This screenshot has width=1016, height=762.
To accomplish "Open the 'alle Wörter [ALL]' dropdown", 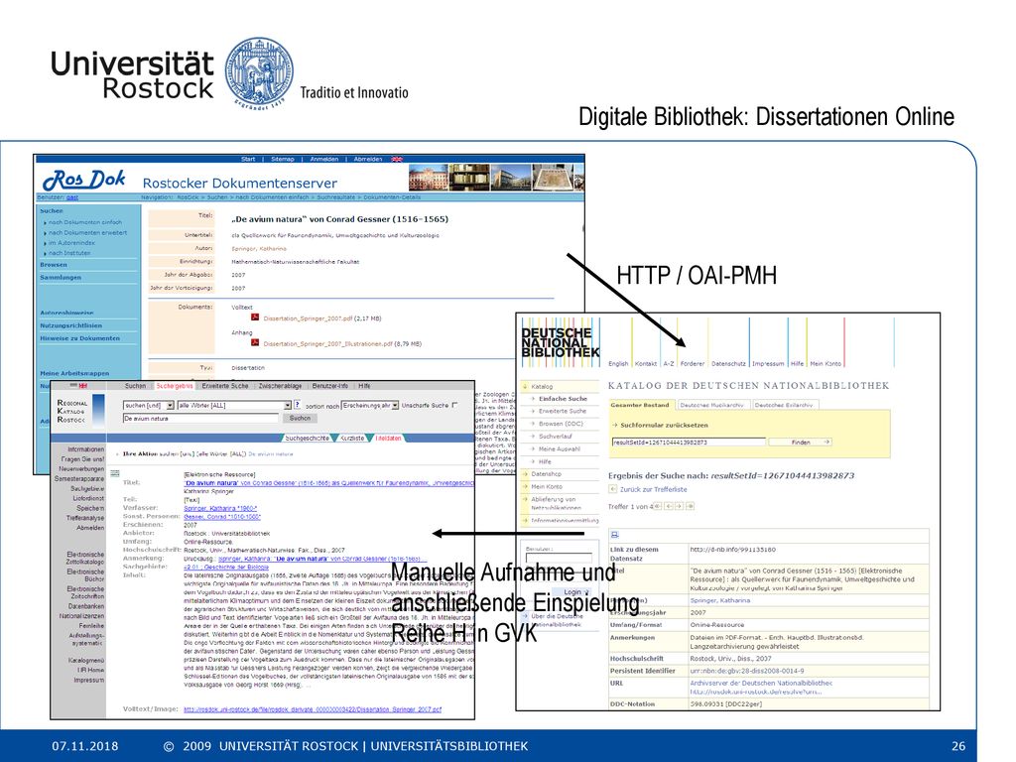I will click(x=234, y=405).
